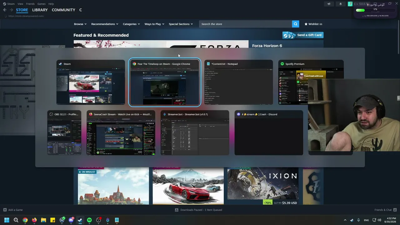Viewport: 400px width, 225px height.
Task: Open Downloads Paused status
Action: 198,210
